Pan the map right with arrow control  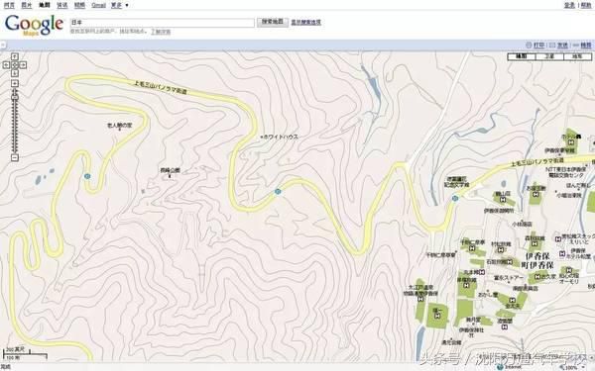point(23,65)
